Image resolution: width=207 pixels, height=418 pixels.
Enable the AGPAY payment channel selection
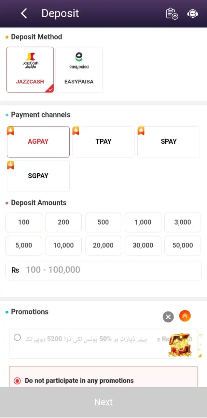tap(38, 142)
